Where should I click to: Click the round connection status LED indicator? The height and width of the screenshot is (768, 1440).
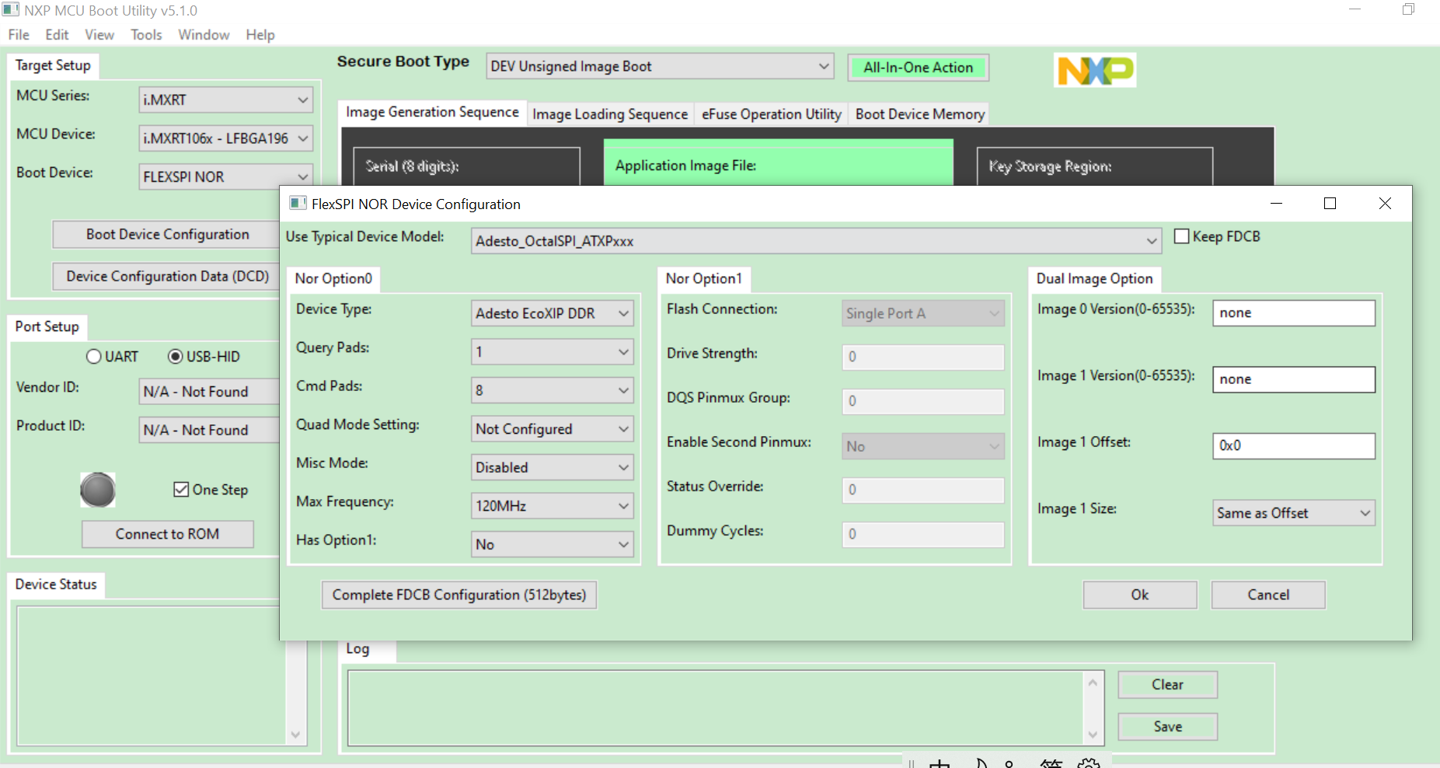[x=98, y=490]
